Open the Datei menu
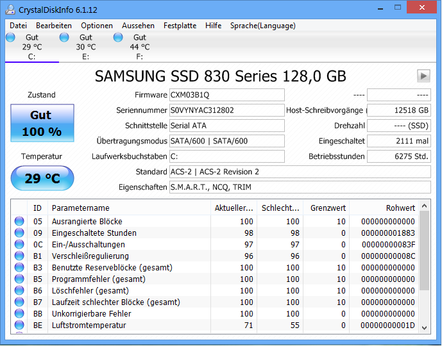The image size is (442, 346). click(18, 26)
